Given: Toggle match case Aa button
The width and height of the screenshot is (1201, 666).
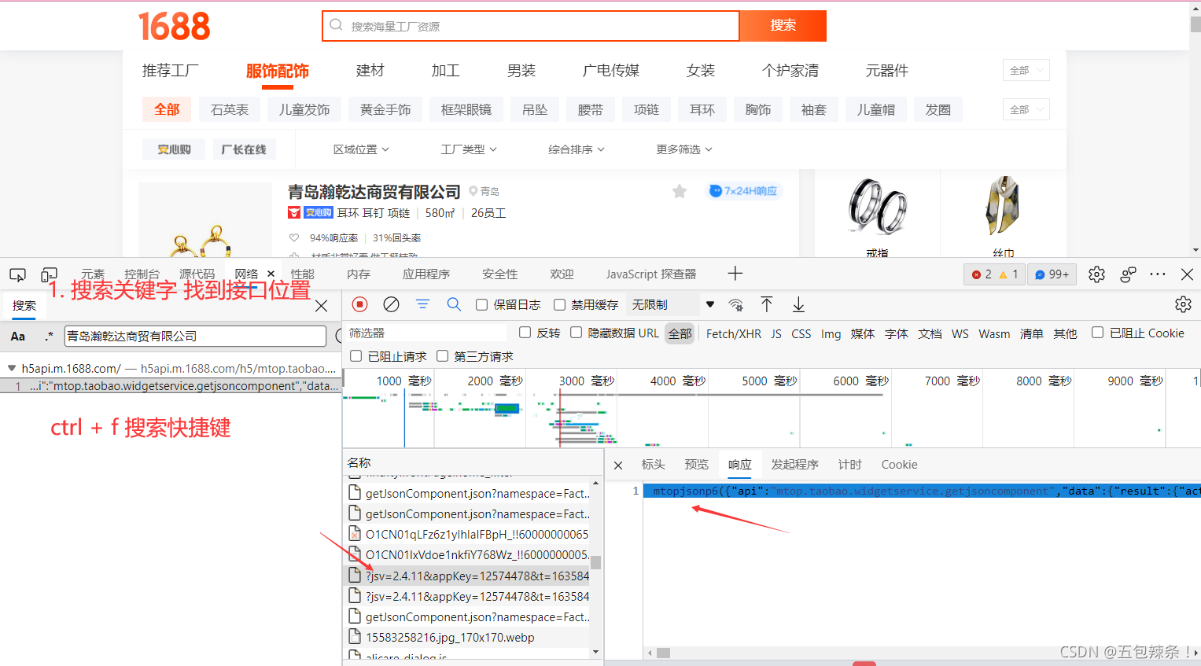Looking at the screenshot, I should [x=18, y=337].
